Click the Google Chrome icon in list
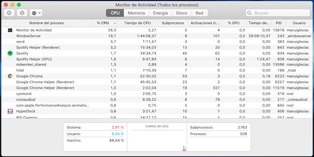 [10, 76]
